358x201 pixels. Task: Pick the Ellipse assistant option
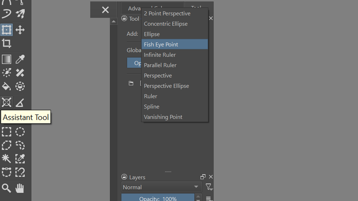[175, 34]
